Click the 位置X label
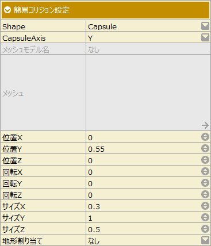Image resolution: width=211 pixels, height=246 pixels. (12, 137)
